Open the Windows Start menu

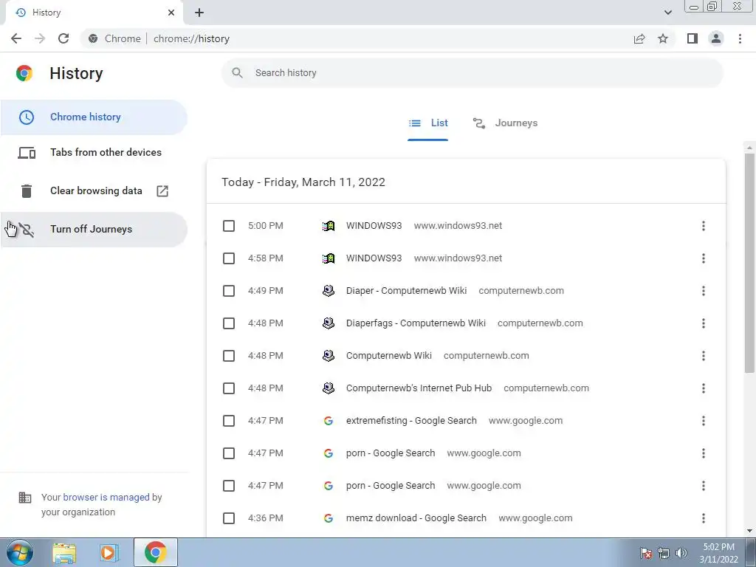click(x=20, y=552)
